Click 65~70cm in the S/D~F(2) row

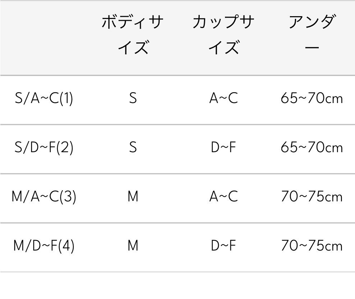click(x=312, y=148)
